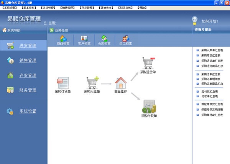Click the 查询及报表 panel header
230x164 pixels.
[x=203, y=30]
